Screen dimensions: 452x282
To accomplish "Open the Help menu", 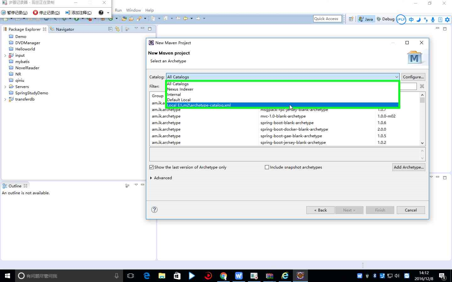I will [149, 10].
